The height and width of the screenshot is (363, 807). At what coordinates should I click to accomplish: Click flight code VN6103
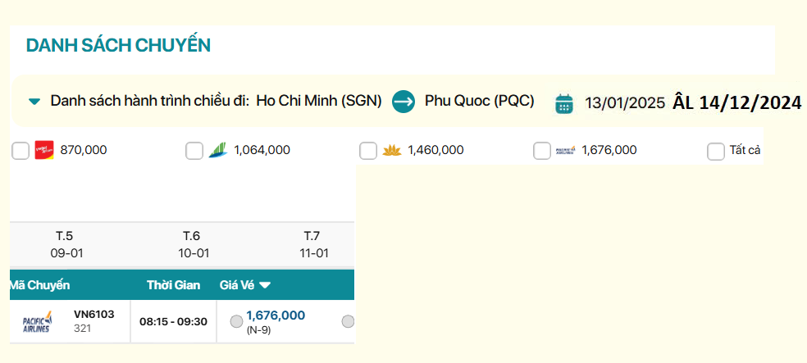(94, 314)
